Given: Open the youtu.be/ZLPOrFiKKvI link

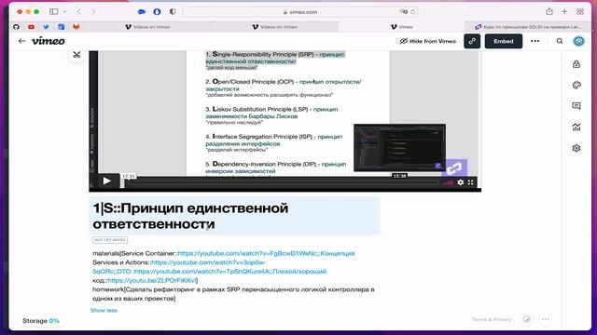Looking at the screenshot, I should (152, 280).
